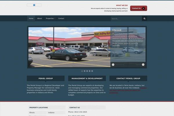
Task: Click the Contact Us footer heading
Action: (x=75, y=108)
